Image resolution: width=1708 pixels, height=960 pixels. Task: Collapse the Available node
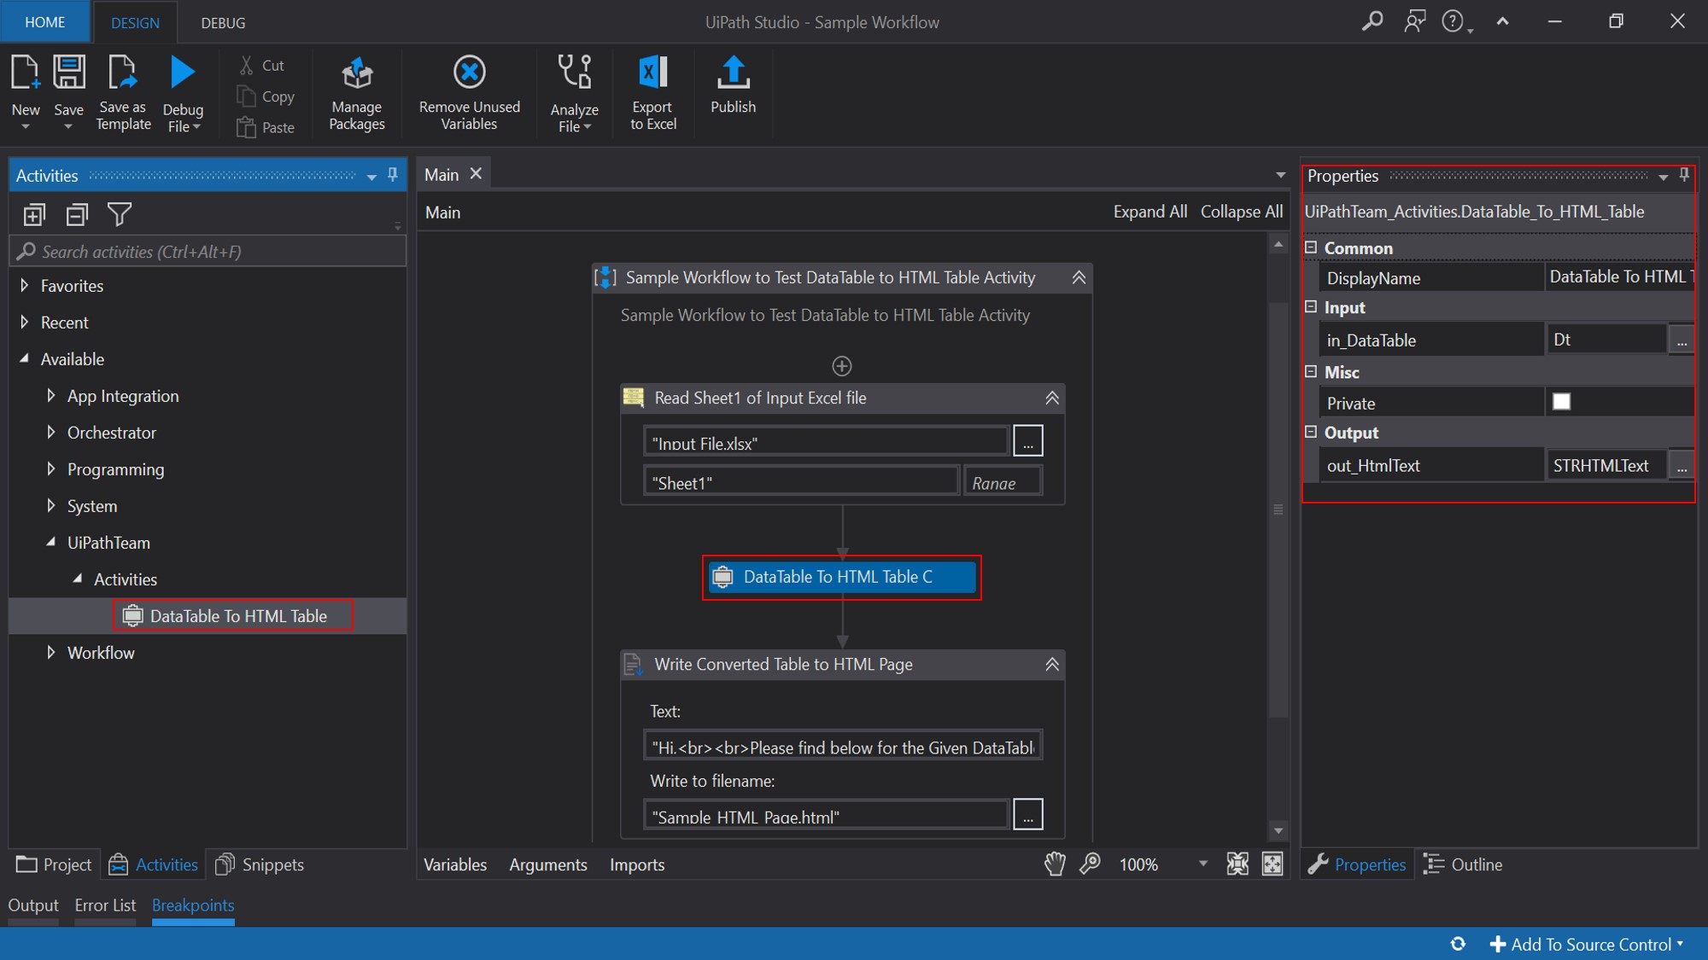[x=25, y=358]
